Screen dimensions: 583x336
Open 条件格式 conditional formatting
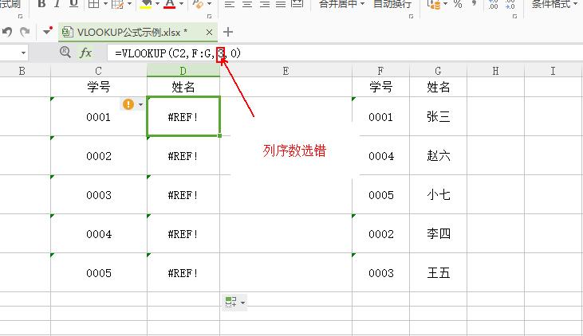[554, 4]
